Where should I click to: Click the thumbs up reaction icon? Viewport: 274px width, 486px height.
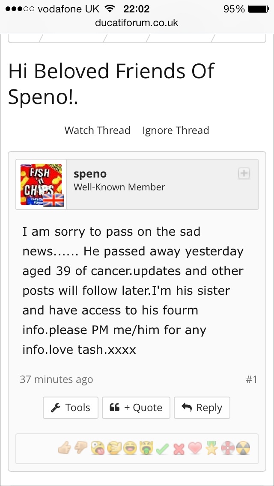[x=64, y=448]
